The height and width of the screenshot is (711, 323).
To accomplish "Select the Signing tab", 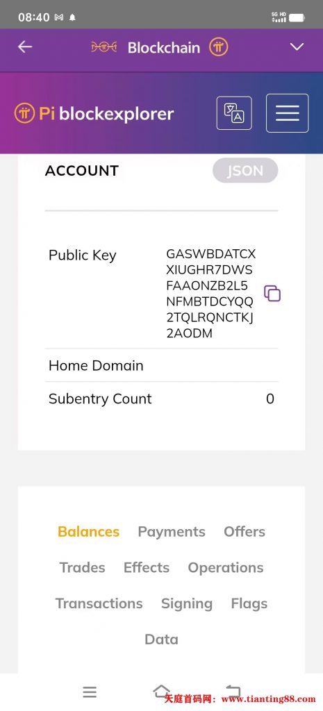I will tap(187, 603).
